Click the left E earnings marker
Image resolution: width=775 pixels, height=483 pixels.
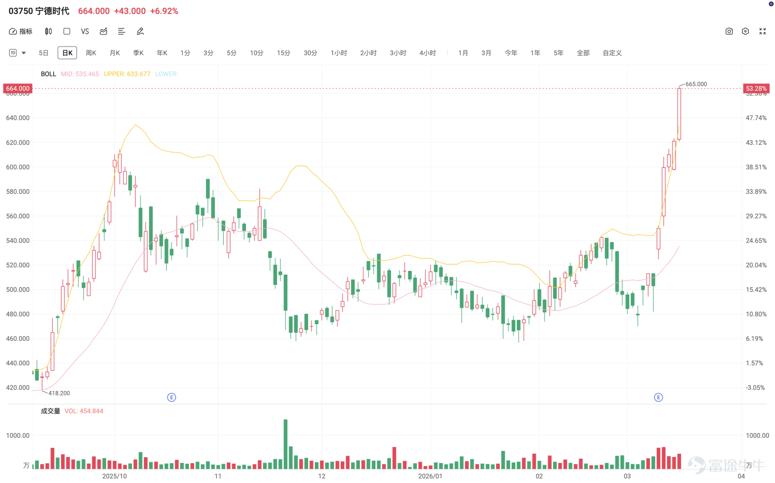(x=171, y=397)
